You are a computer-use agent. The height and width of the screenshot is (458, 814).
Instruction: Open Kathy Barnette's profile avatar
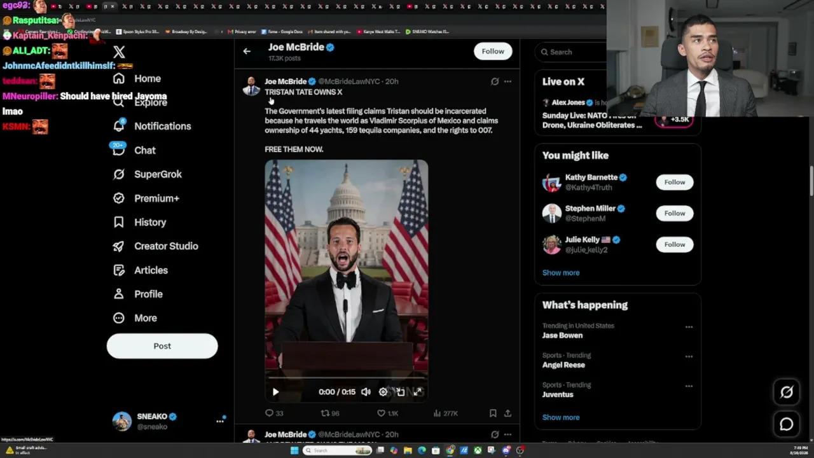click(551, 183)
